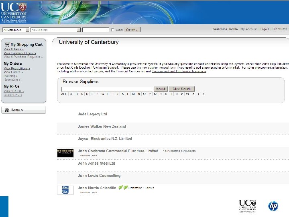Open the Invoicing link under My Orders

(10, 76)
